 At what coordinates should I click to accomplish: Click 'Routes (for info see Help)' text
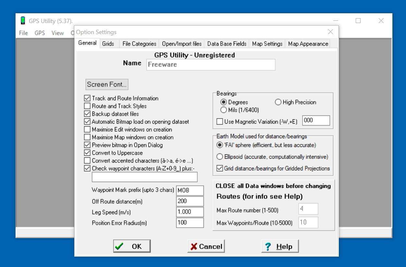coord(260,197)
